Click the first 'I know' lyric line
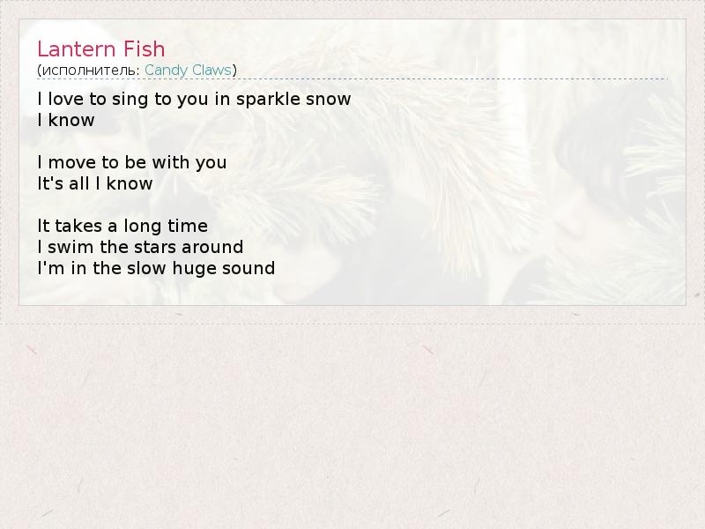Image resolution: width=705 pixels, height=529 pixels. [x=66, y=120]
